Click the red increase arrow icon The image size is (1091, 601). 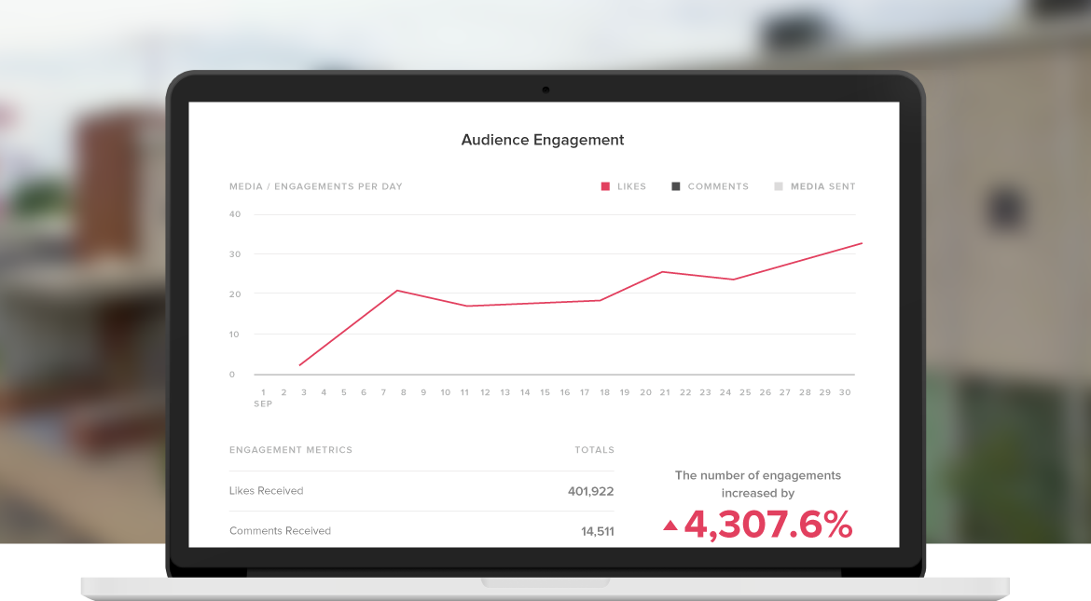(670, 526)
